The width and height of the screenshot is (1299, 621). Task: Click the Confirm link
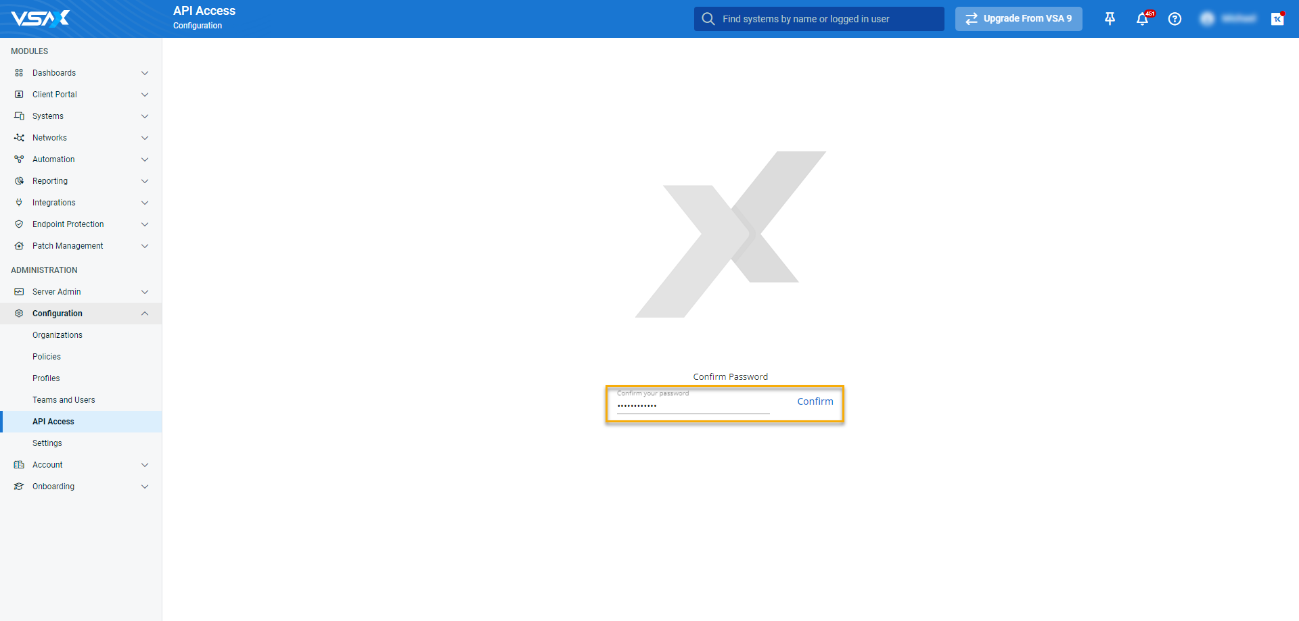(x=815, y=401)
